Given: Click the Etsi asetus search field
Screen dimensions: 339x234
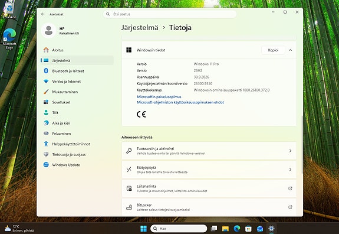Looking at the screenshot, I should pyautogui.click(x=170, y=14).
